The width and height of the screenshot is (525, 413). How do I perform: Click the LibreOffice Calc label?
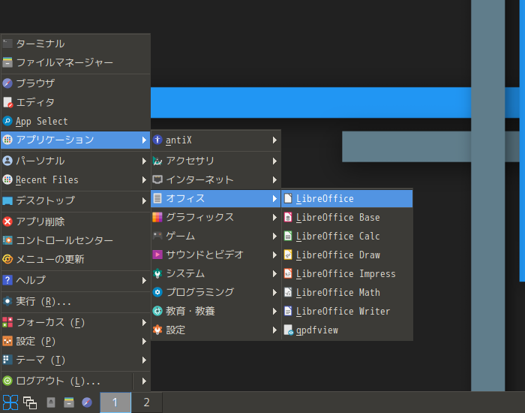click(x=338, y=237)
